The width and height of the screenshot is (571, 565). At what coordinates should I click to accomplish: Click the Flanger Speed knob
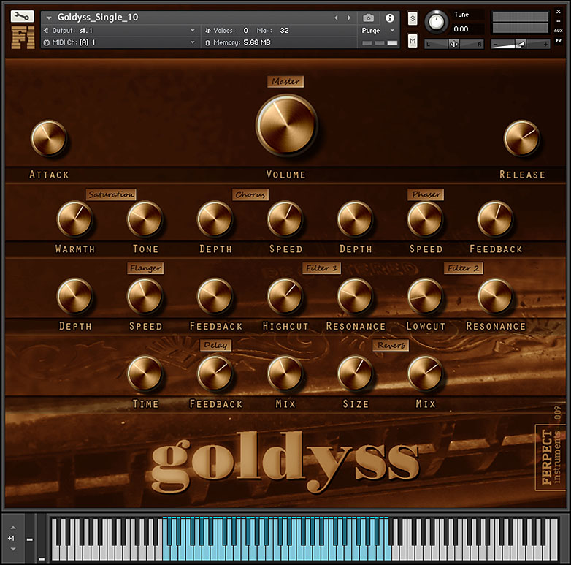point(145,296)
